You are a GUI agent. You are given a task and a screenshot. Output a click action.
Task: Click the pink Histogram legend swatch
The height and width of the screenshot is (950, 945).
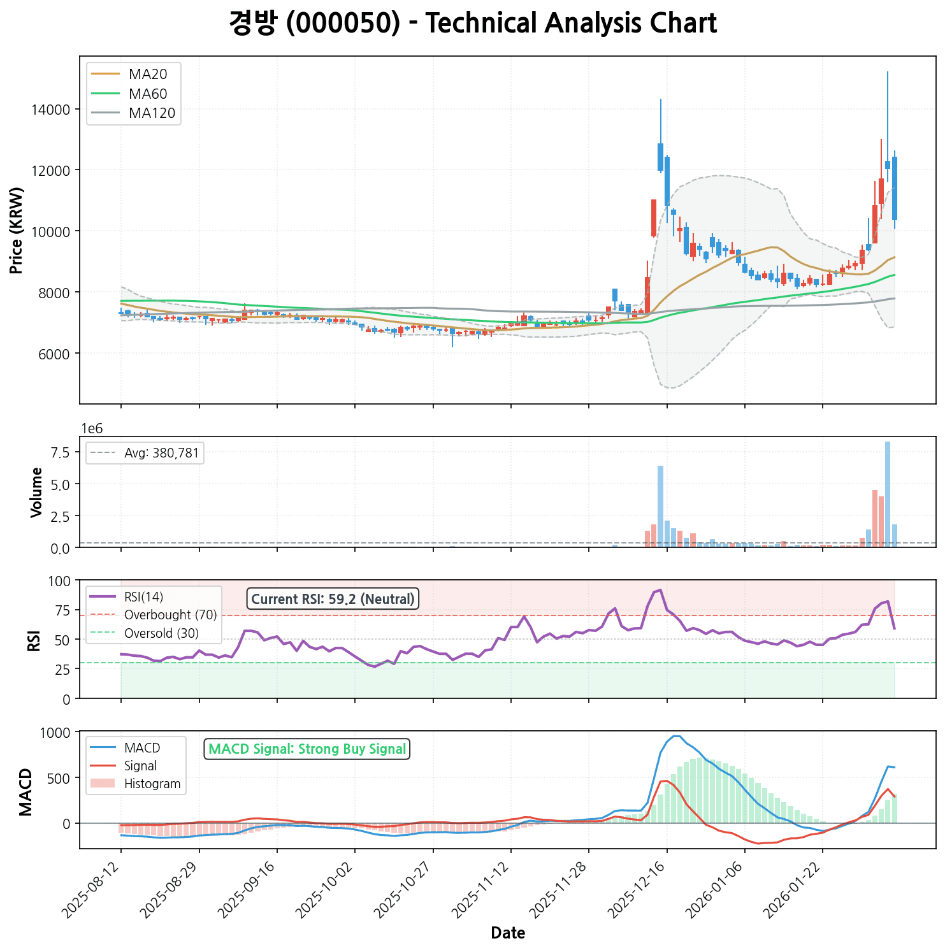[103, 784]
